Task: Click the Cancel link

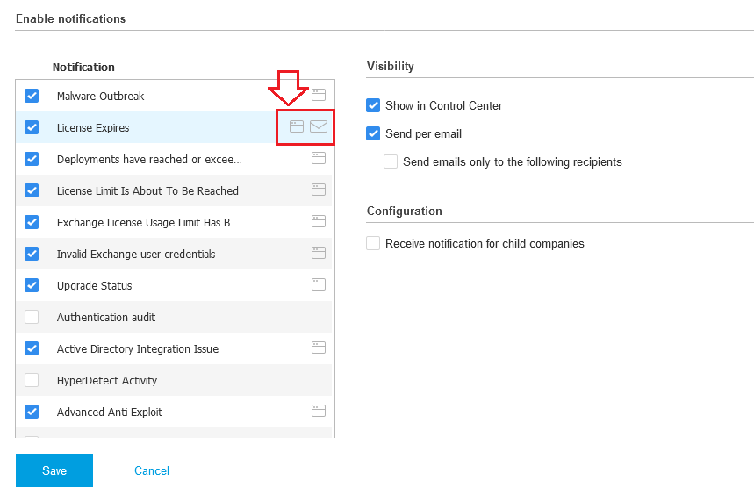Action: [x=152, y=470]
